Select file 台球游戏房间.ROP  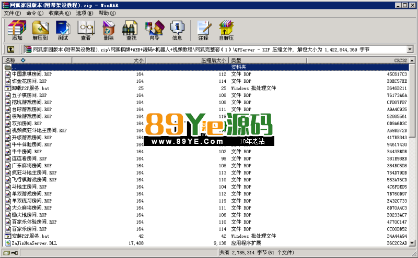pos(32,109)
